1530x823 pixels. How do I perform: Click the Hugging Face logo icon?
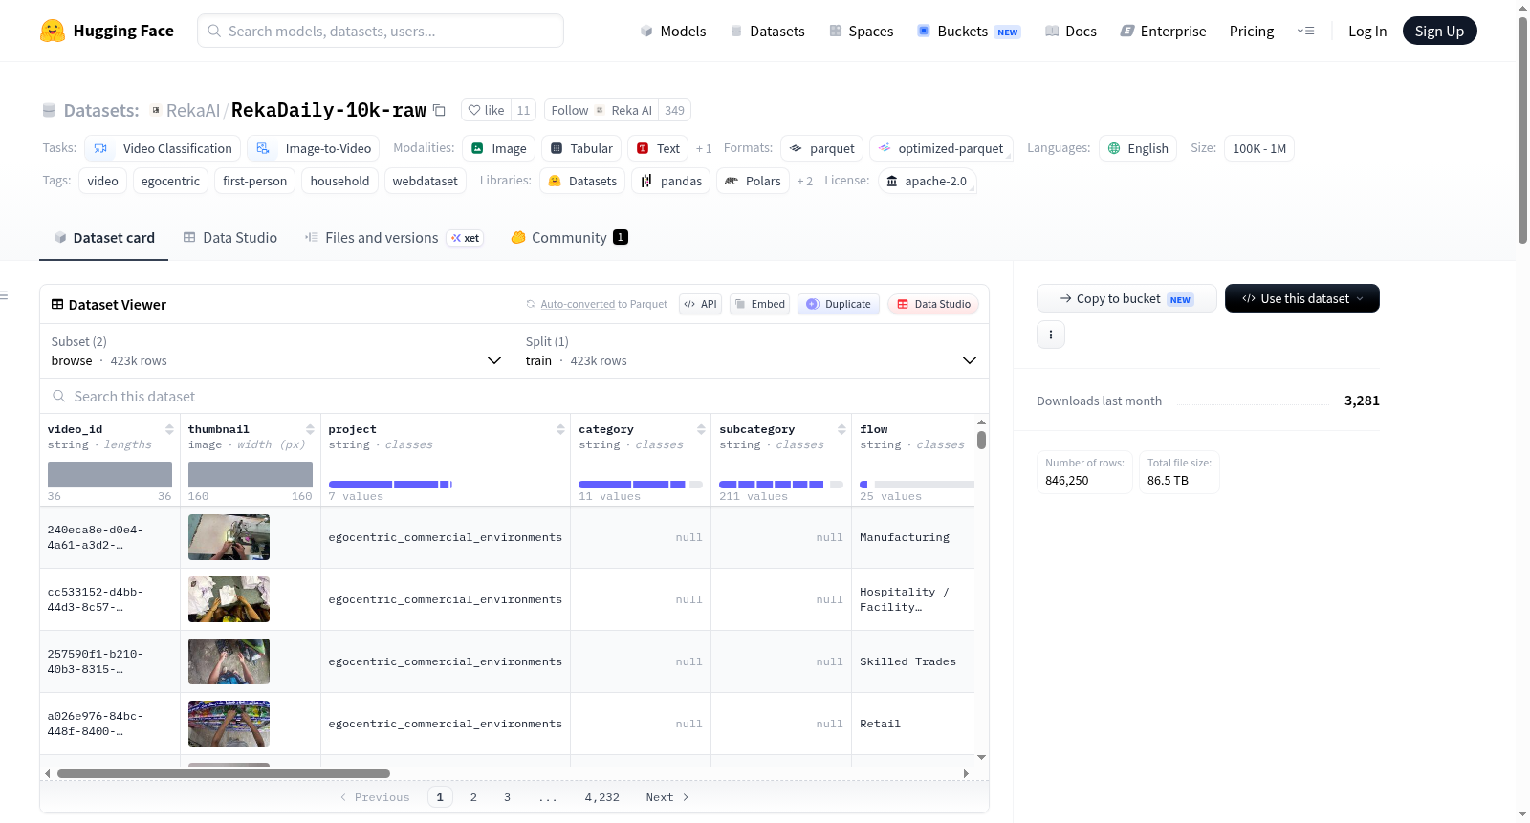(53, 31)
